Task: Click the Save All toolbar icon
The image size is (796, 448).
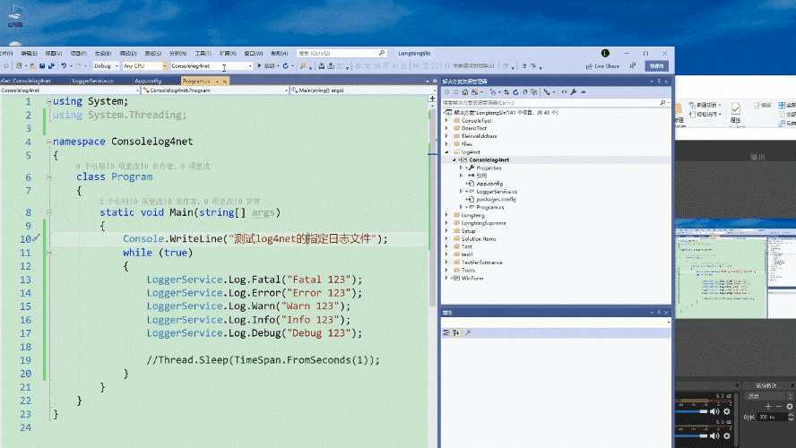Action: click(51, 66)
